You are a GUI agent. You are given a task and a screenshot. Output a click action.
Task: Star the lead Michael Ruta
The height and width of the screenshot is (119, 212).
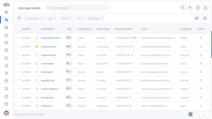tap(37, 98)
